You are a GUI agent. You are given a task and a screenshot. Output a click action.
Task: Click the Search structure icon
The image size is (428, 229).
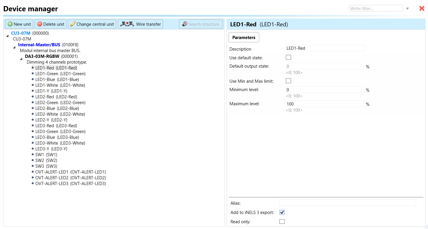184,24
